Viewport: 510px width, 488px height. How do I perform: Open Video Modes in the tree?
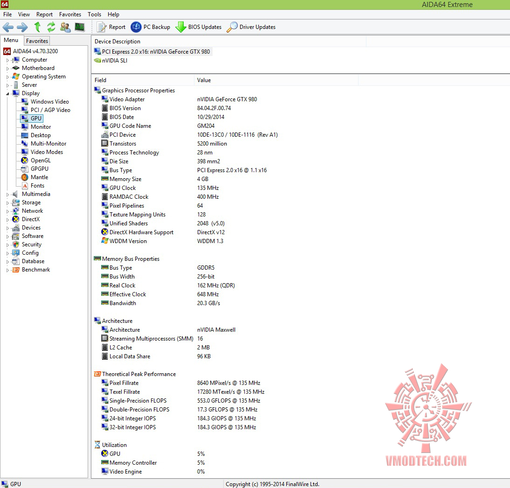click(x=47, y=152)
